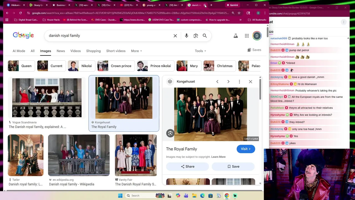Viewport: 355px width, 200px height.
Task: Select the Prince nikolai filter chip
Action: pos(155,66)
